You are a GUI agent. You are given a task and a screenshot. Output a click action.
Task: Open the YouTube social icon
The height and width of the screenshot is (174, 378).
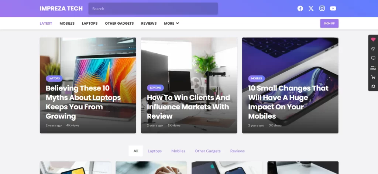(333, 8)
